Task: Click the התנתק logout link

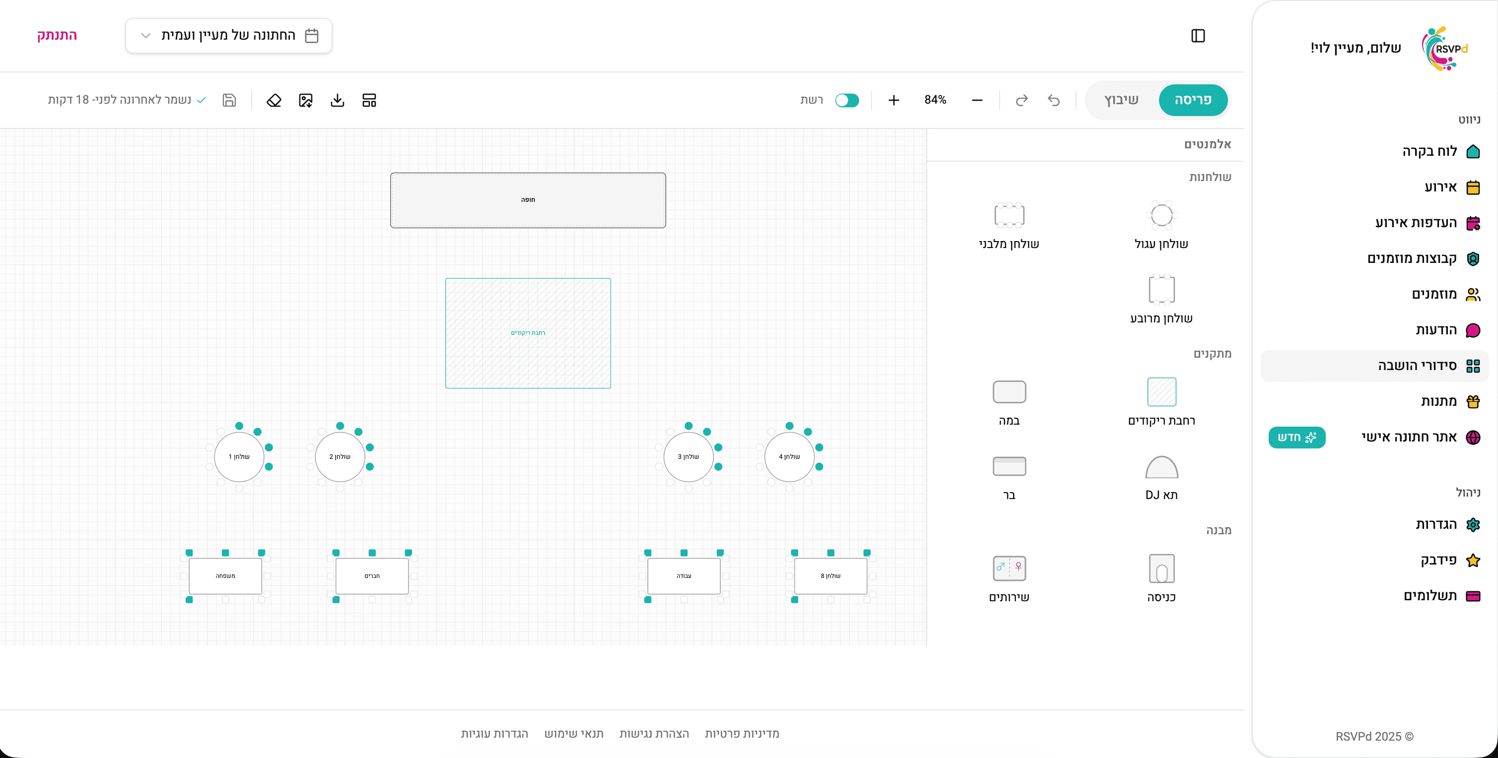Action: [57, 35]
